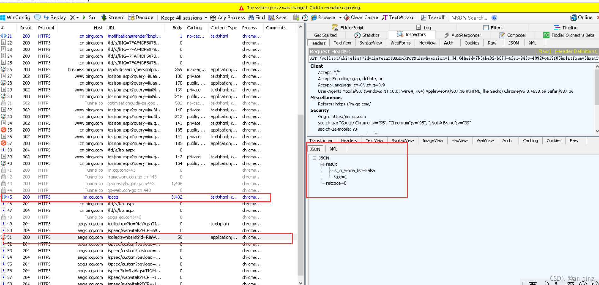
Task: Select request WebForms inspector tab
Action: (x=401, y=43)
